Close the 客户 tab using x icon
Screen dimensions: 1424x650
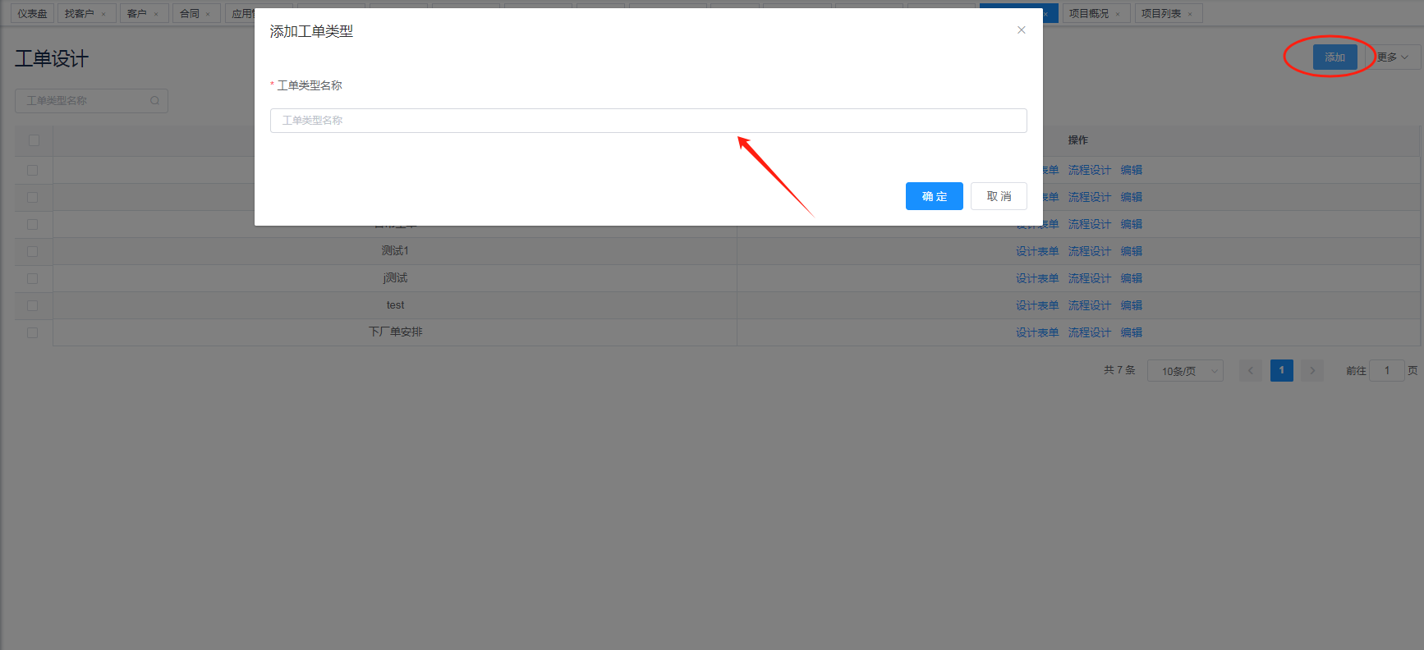coord(156,14)
